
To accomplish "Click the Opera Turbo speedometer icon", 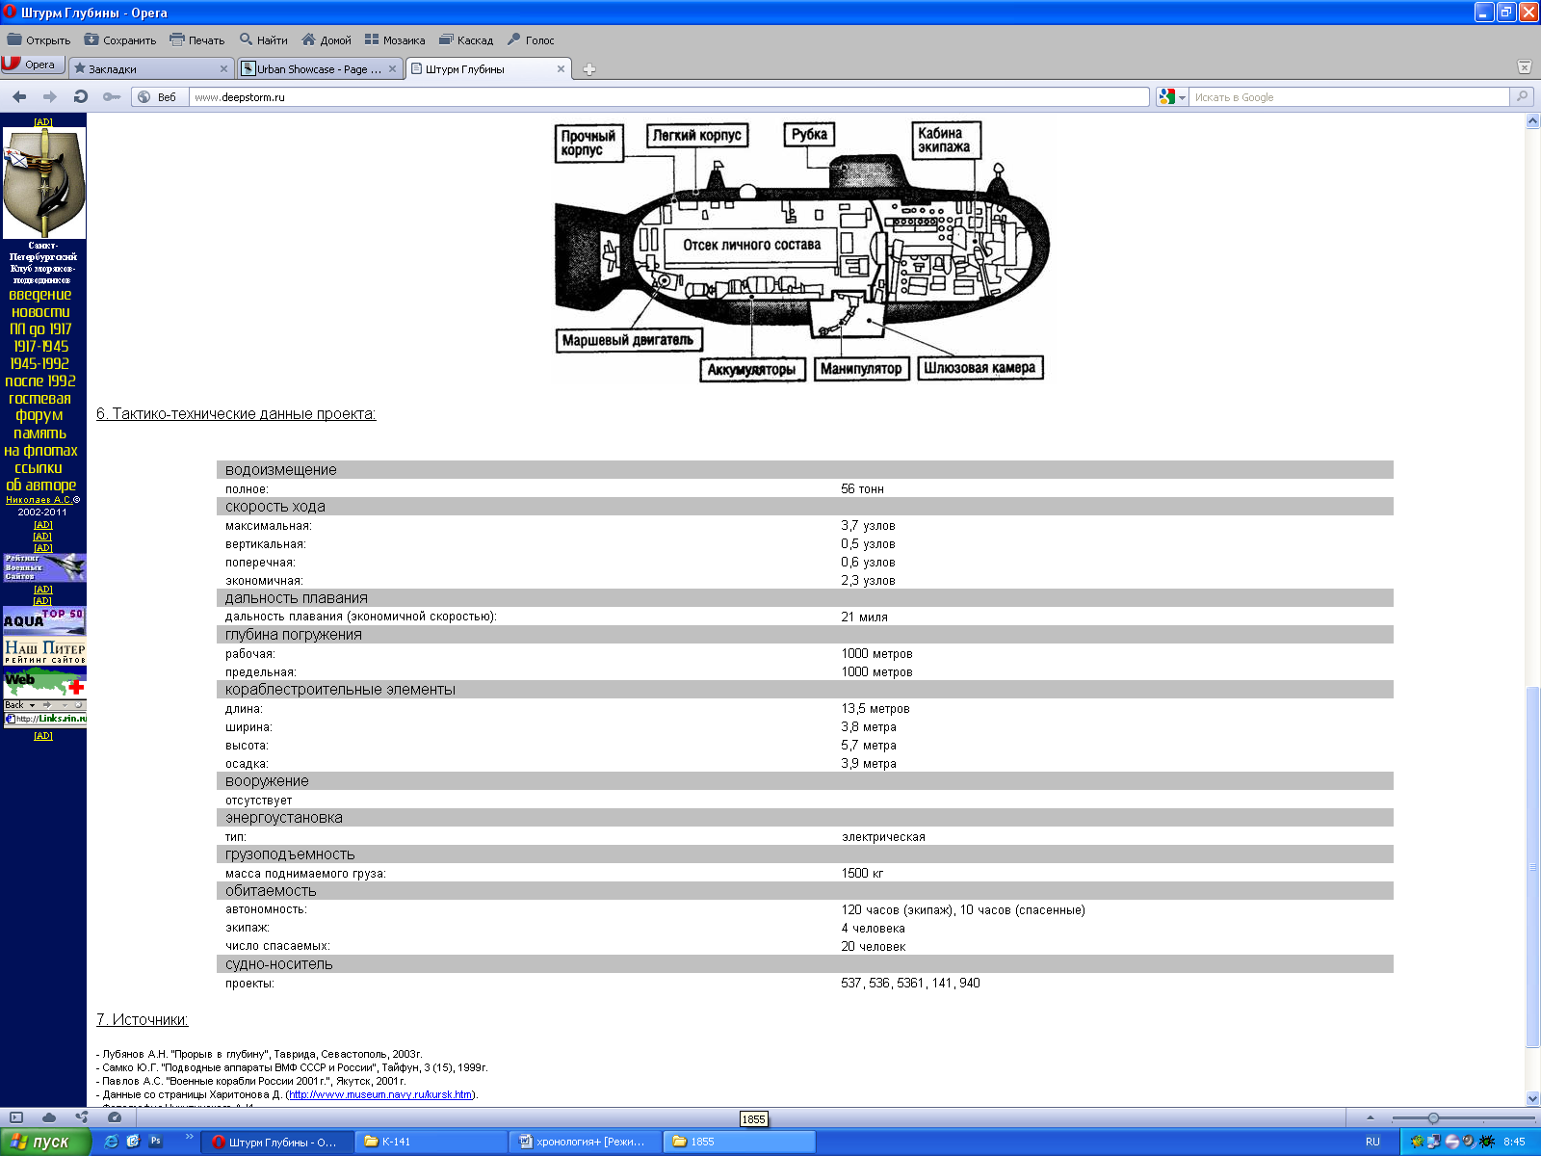I will point(115,1117).
